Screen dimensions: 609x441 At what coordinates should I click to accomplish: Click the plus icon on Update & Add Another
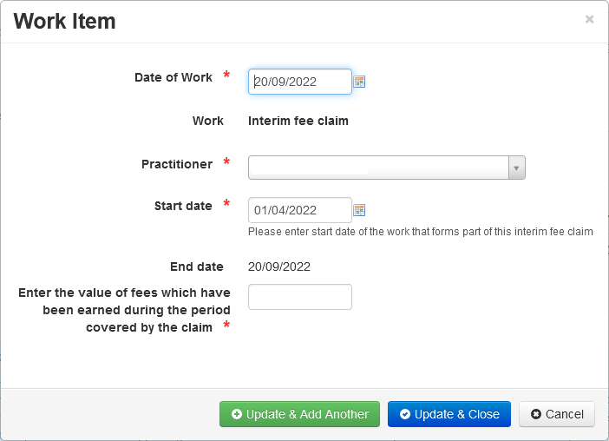(237, 414)
